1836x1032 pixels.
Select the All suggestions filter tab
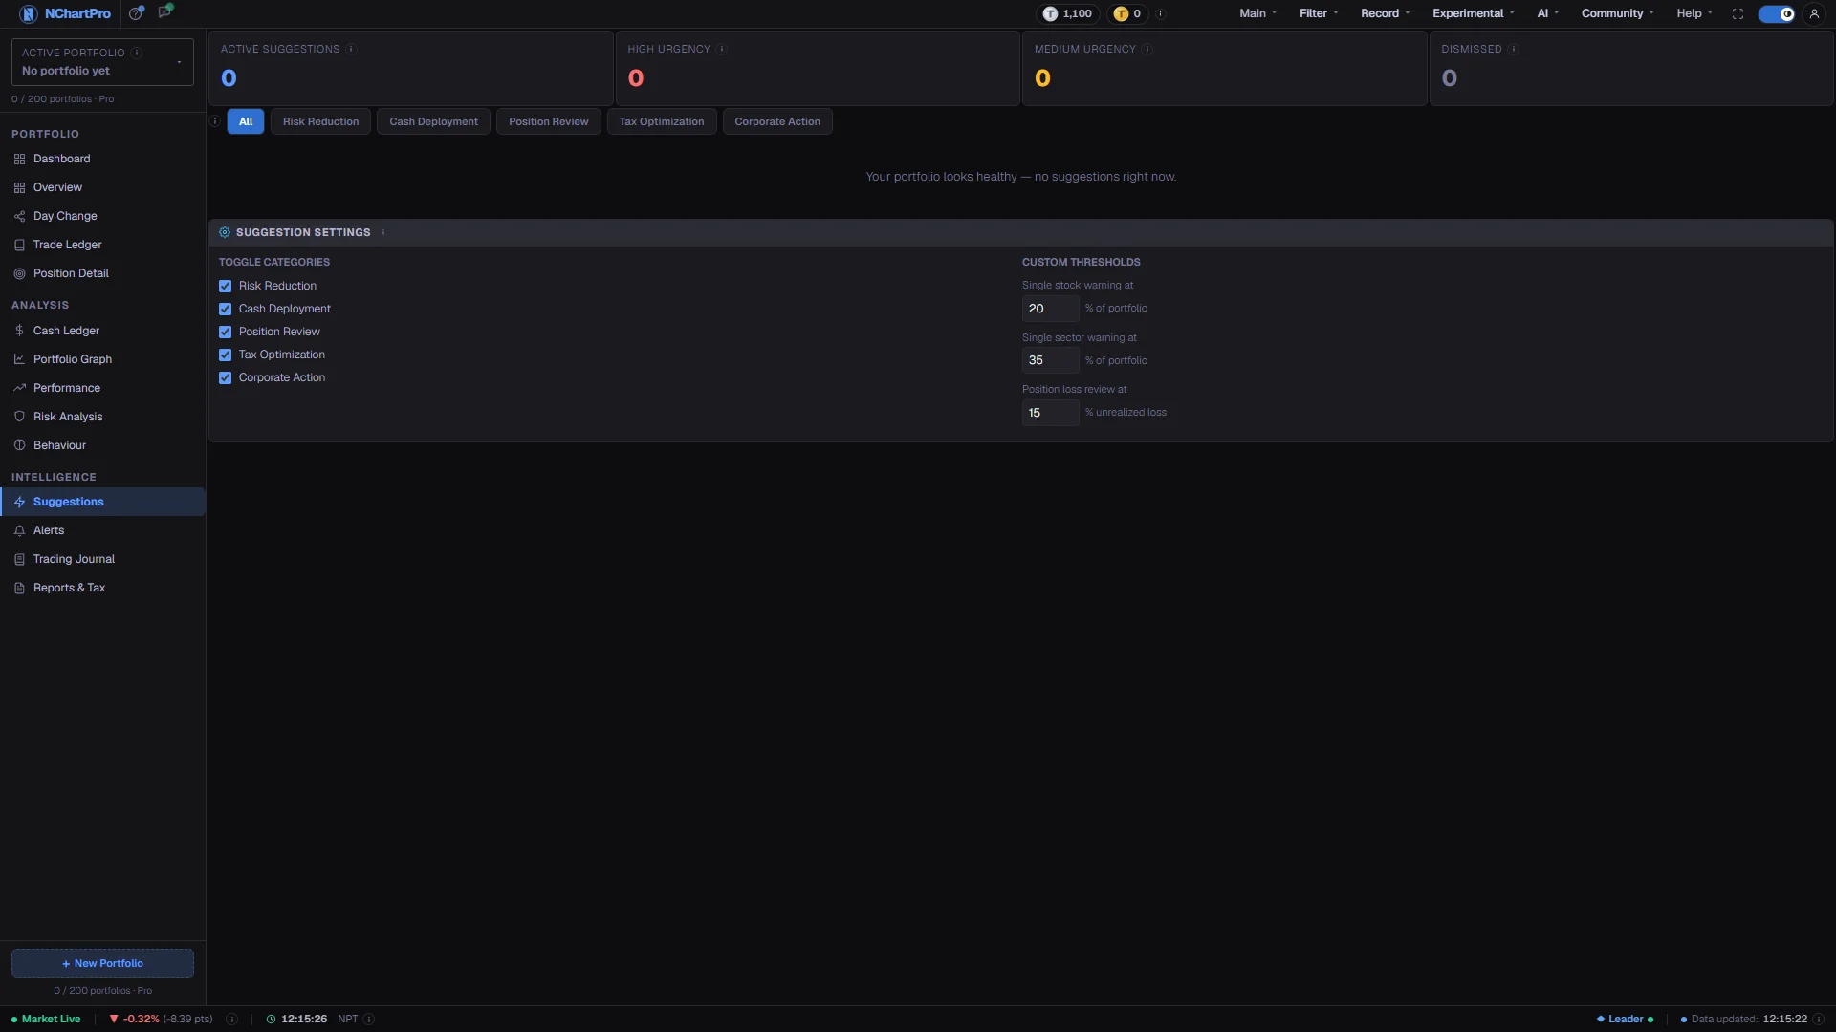[246, 121]
